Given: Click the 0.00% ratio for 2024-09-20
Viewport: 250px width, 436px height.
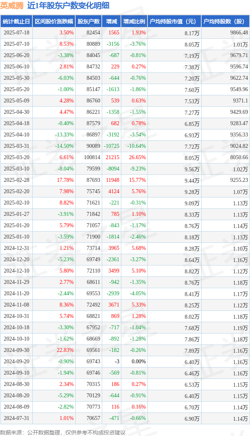Looking at the screenshot, I should 138,361.
